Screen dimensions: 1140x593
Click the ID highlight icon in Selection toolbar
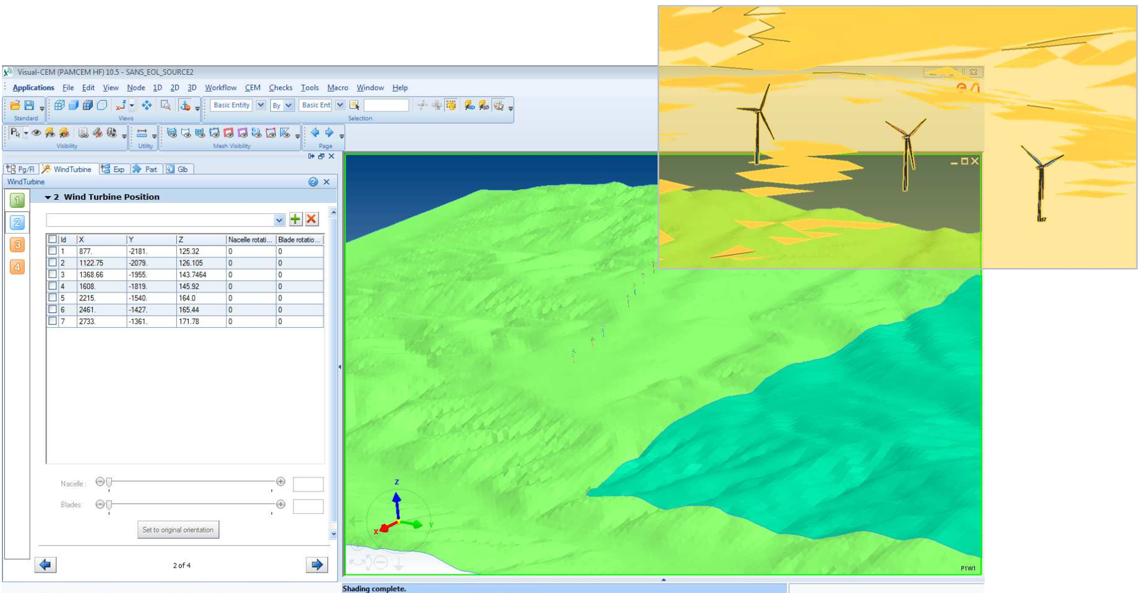pyautogui.click(x=469, y=105)
